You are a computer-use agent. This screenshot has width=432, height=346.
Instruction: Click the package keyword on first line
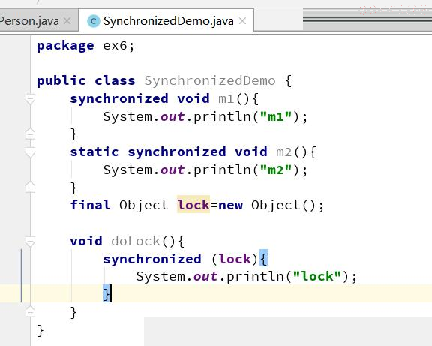(x=65, y=46)
